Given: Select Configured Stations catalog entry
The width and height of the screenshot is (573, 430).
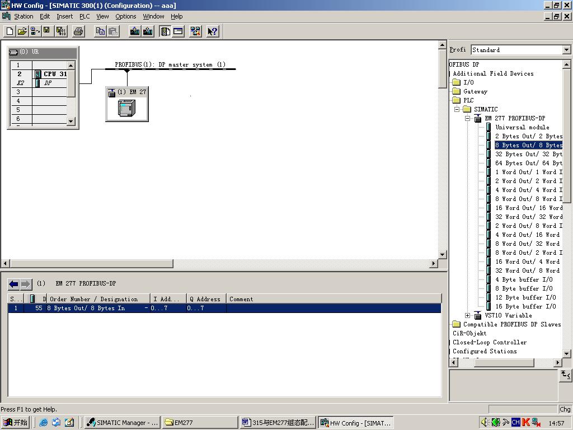Looking at the screenshot, I should point(485,352).
